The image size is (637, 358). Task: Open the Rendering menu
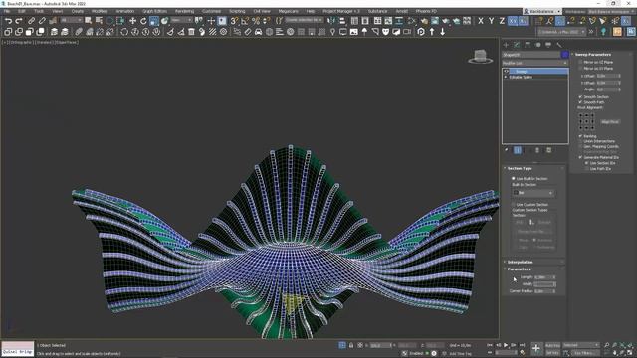tap(184, 11)
